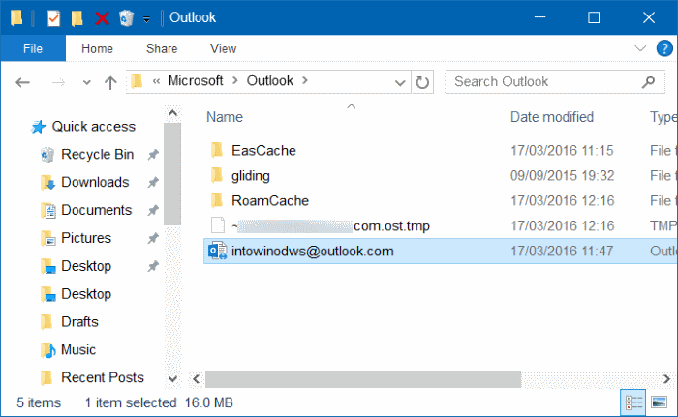Click the EasCache folder icon

pyautogui.click(x=217, y=150)
